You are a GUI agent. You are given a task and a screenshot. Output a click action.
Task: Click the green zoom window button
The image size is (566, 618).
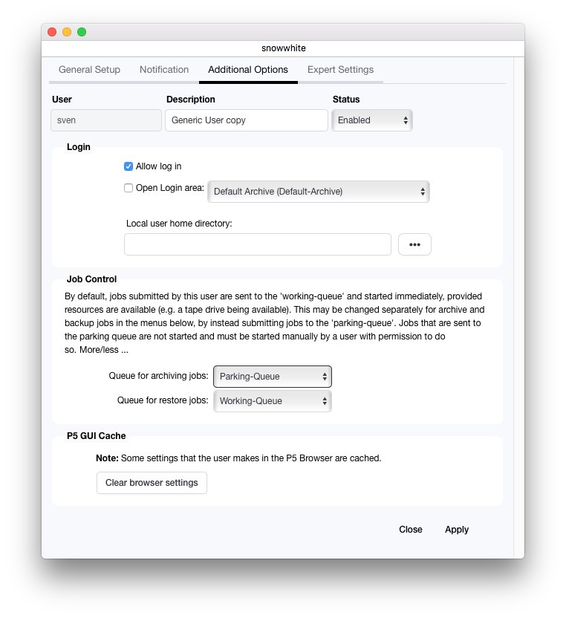pos(82,32)
